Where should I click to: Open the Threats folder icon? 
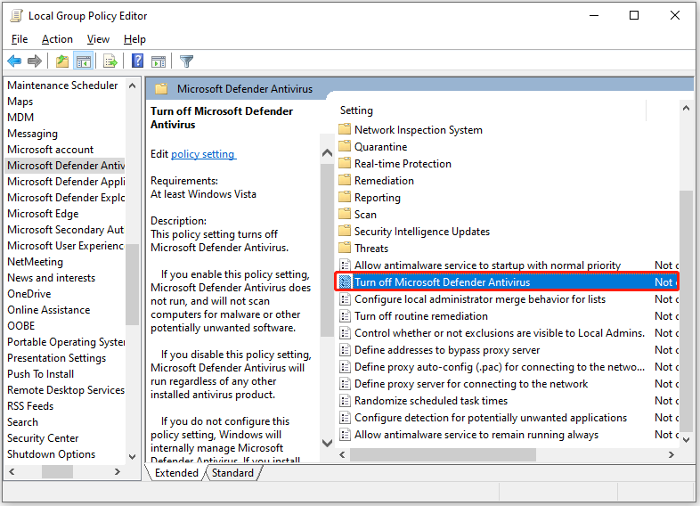(344, 248)
